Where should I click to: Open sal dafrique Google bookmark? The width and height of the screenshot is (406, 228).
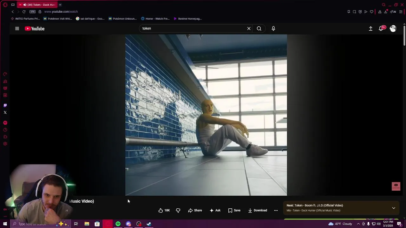[x=90, y=19]
